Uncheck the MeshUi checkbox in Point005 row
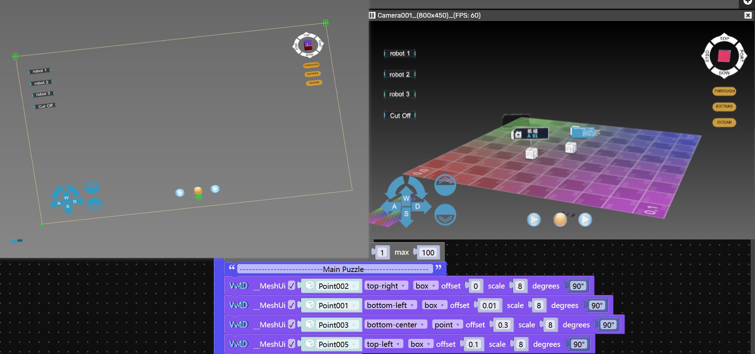 pos(292,344)
